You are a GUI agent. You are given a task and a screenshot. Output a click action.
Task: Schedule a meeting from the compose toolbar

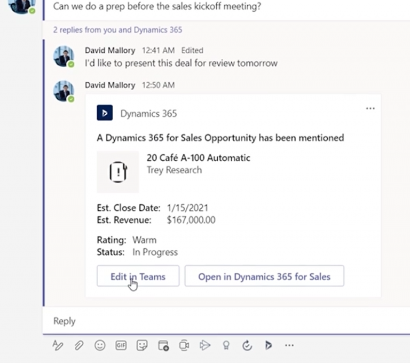pyautogui.click(x=163, y=345)
